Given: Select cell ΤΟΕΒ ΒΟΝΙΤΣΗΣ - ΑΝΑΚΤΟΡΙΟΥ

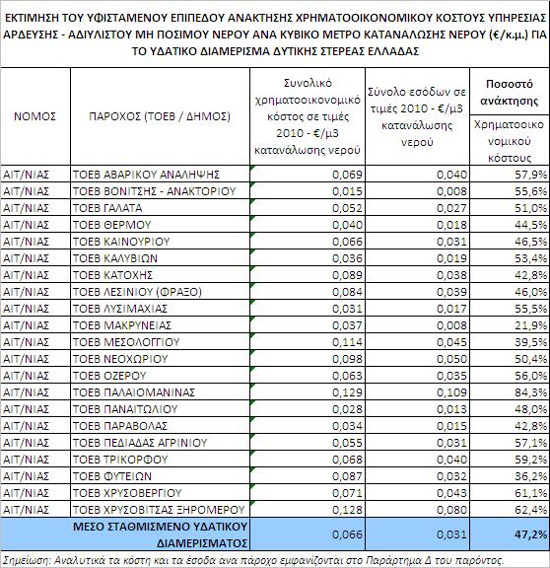Looking at the screenshot, I should tap(160, 191).
